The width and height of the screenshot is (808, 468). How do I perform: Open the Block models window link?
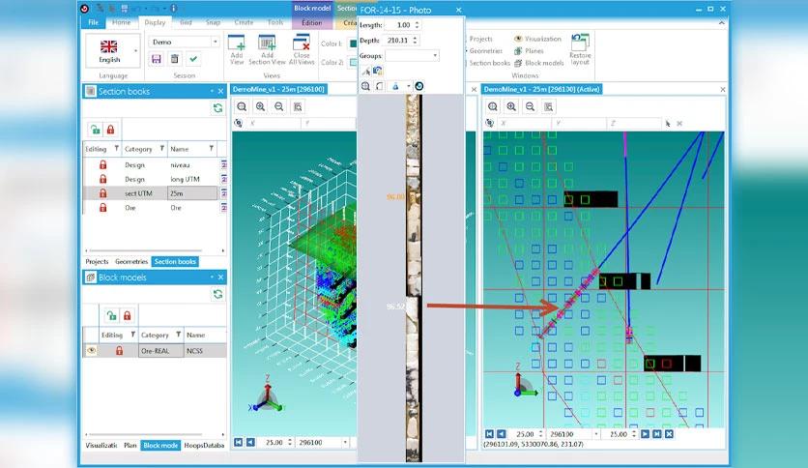coord(539,63)
